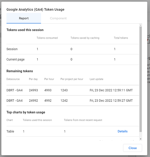150x157 pixels.
Task: Click Current page row's total tokens value
Action: pyautogui.click(x=115, y=59)
